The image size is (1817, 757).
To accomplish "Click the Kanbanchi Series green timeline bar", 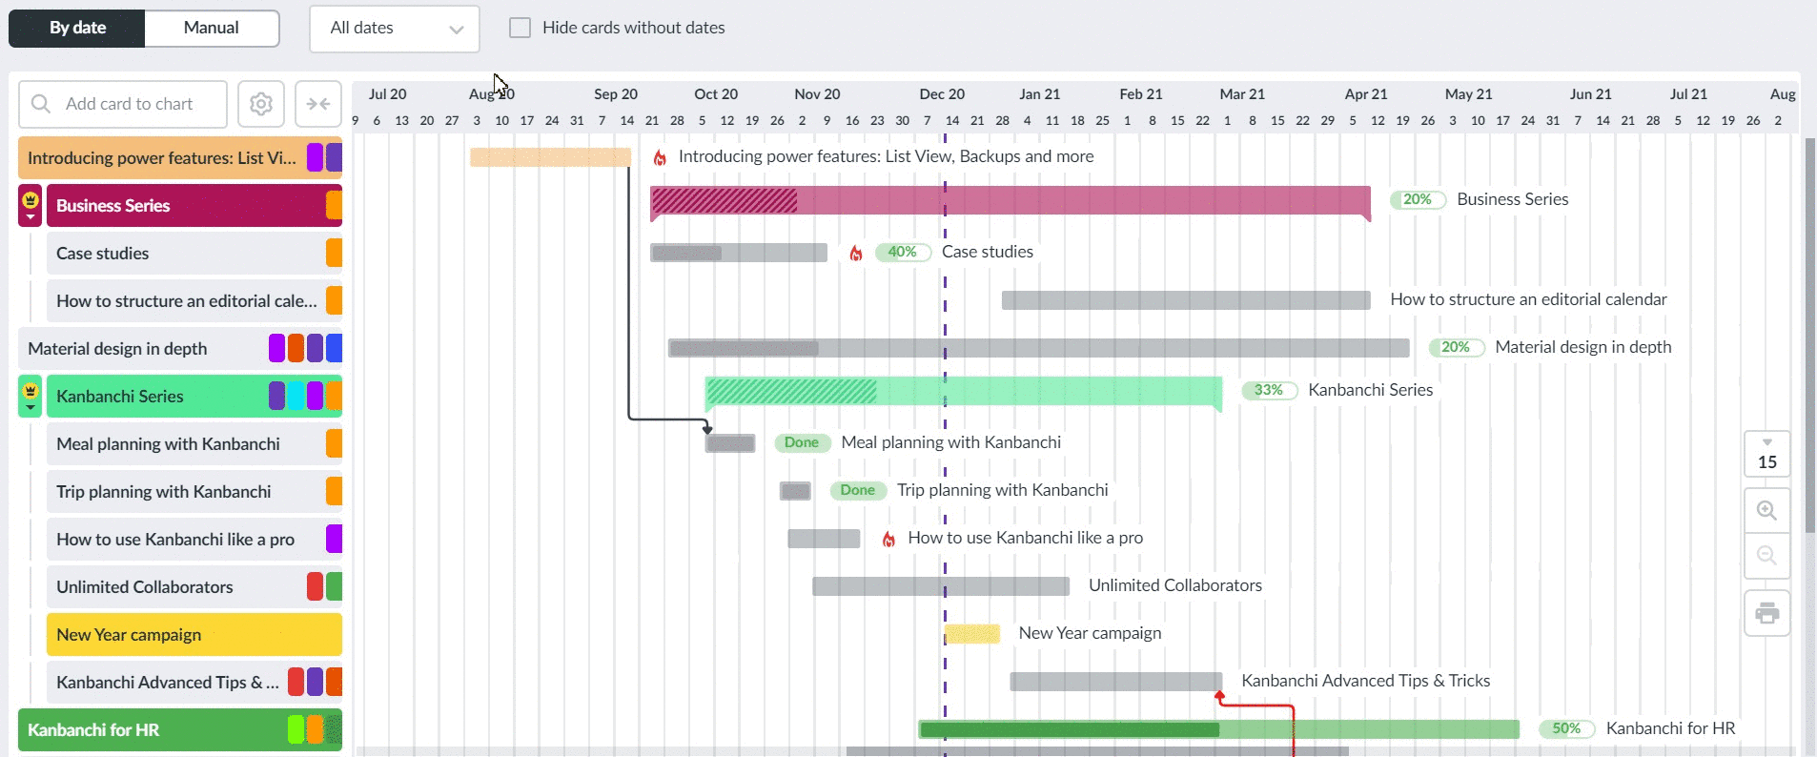I will [x=963, y=392].
